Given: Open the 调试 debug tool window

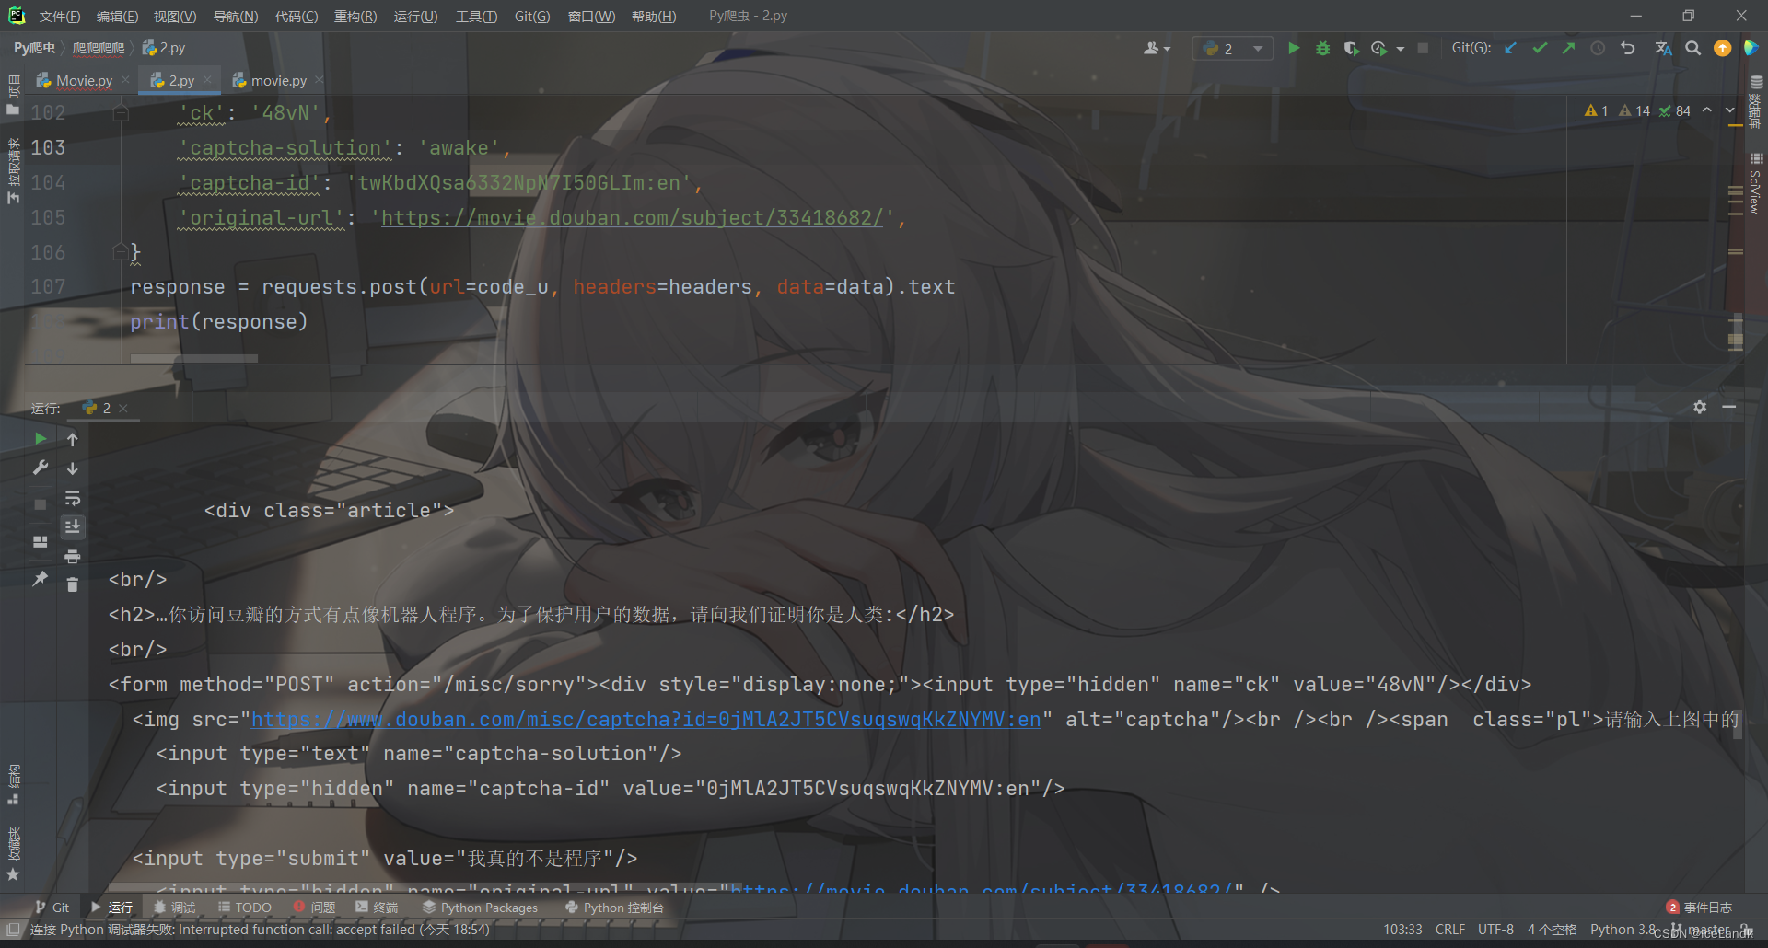Looking at the screenshot, I should 175,908.
